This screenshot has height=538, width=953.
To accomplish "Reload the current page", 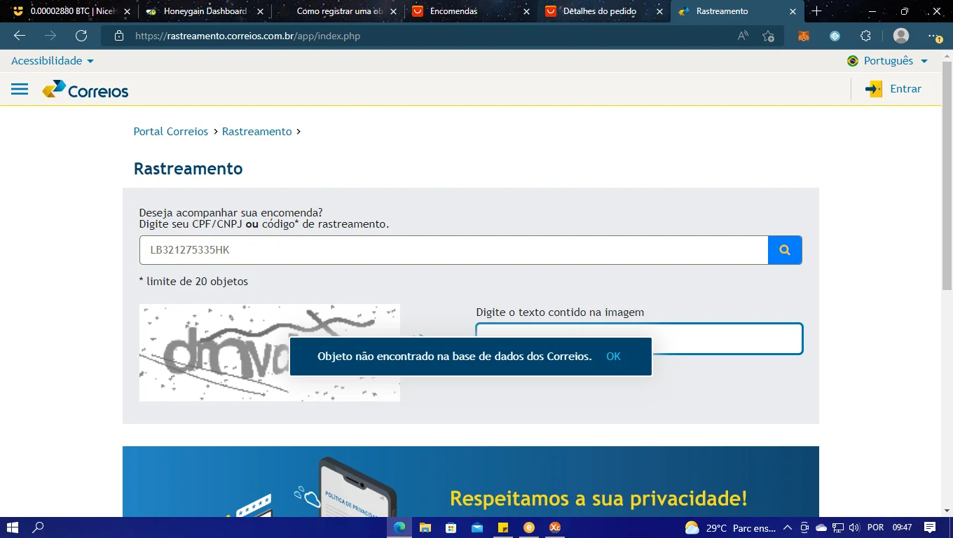I will tap(81, 36).
